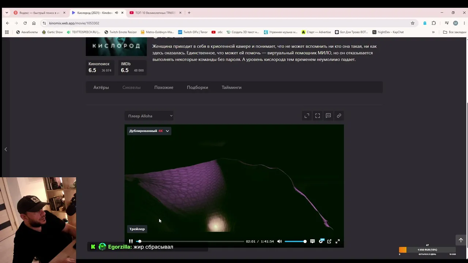
Task: Open the Extensions puzzle menu
Action: click(434, 23)
